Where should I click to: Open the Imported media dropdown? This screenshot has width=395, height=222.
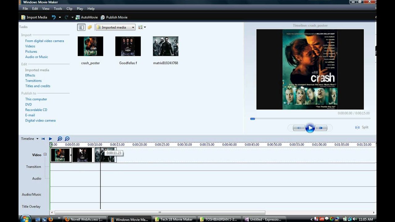tap(115, 27)
